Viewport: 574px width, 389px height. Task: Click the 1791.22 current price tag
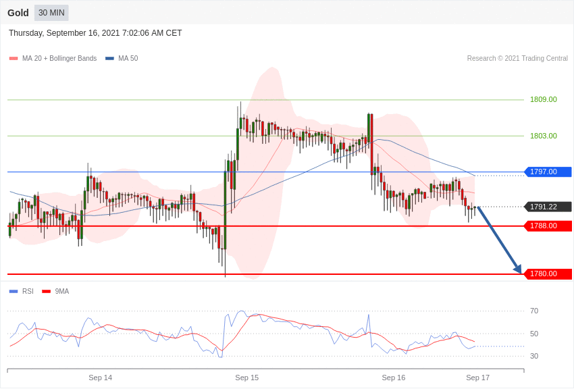[x=548, y=207]
